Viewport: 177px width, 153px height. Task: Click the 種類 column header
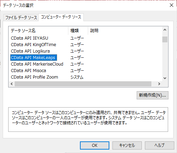[x=78, y=31]
